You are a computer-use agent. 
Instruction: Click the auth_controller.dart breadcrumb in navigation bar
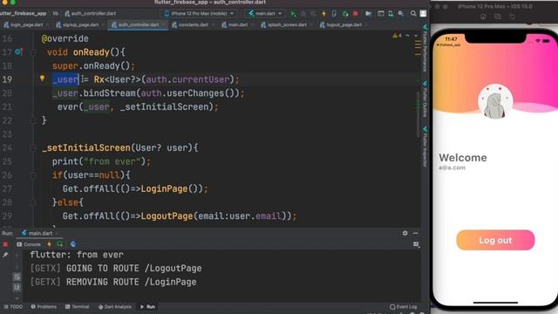91,14
